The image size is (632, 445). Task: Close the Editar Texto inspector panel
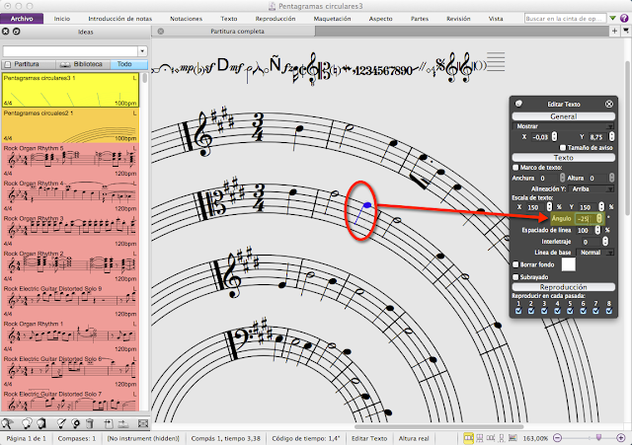(x=609, y=104)
